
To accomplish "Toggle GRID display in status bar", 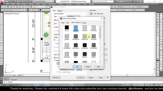I will (32, 85).
